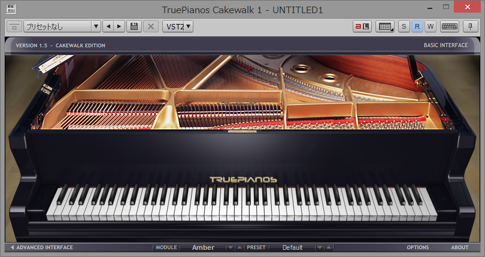Click the FX icon in the title bar

(x=11, y=10)
